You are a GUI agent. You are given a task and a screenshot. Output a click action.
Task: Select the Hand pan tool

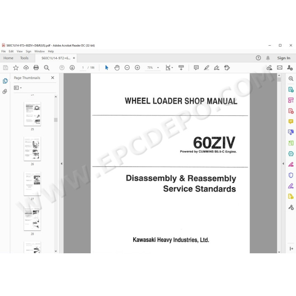(117, 68)
